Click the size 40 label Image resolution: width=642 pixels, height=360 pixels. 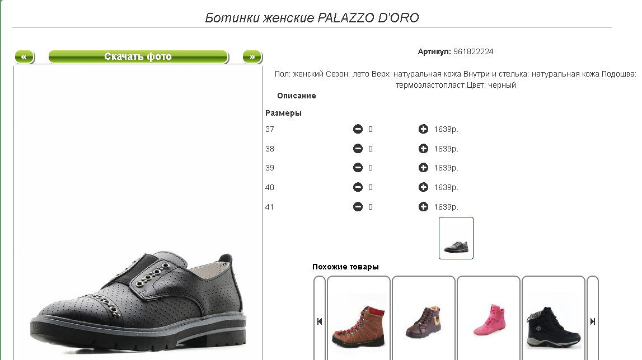click(270, 187)
